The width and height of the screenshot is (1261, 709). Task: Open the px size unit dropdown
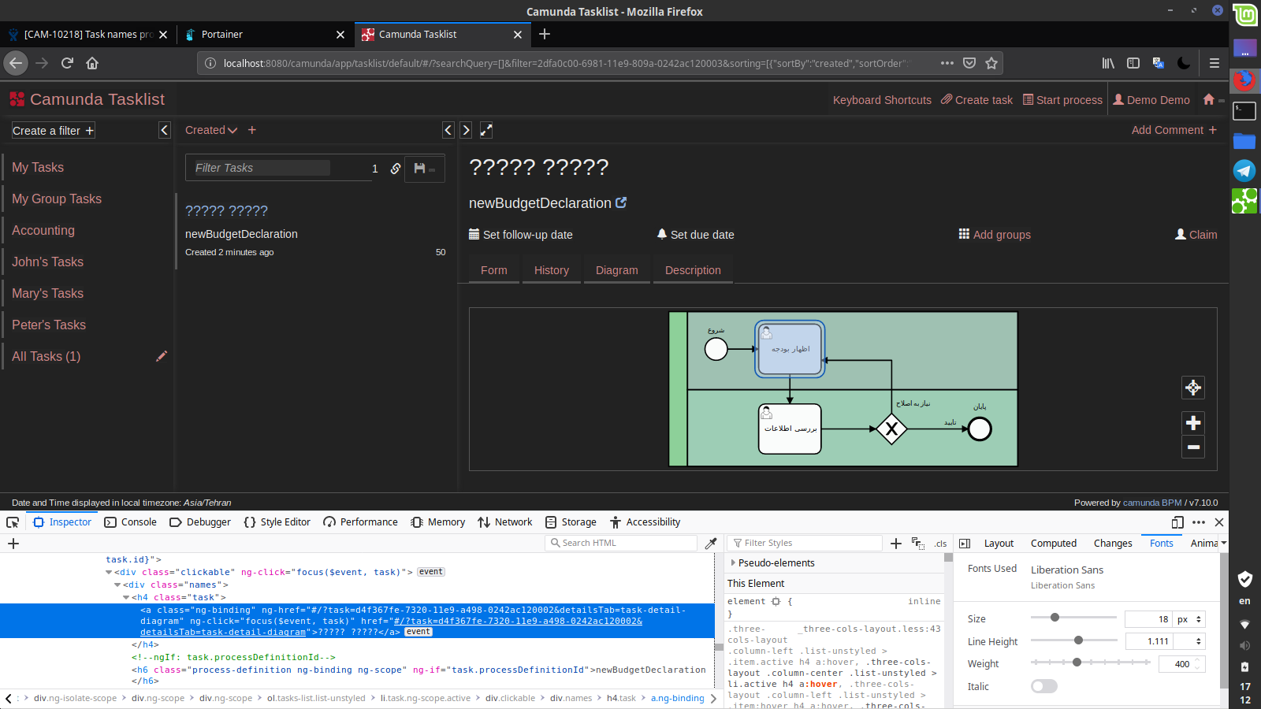click(x=1189, y=619)
